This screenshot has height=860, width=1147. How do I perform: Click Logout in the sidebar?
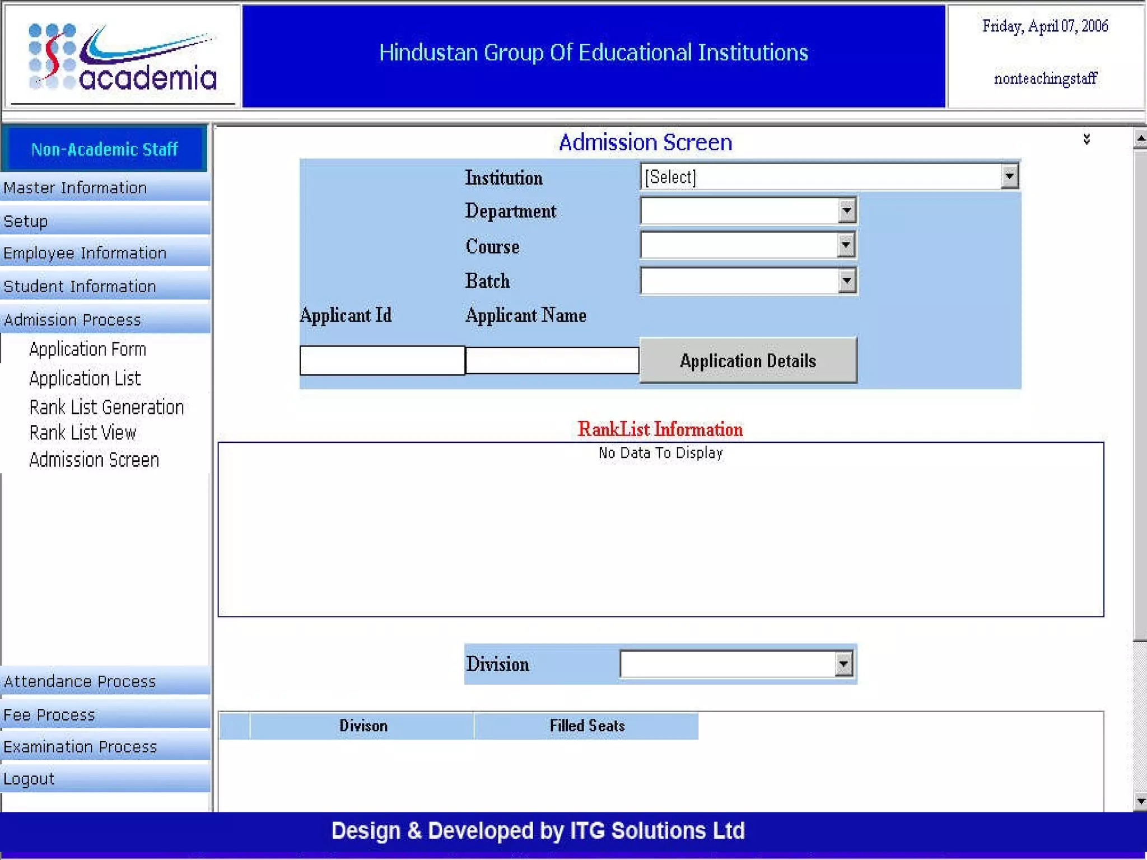[x=29, y=779]
